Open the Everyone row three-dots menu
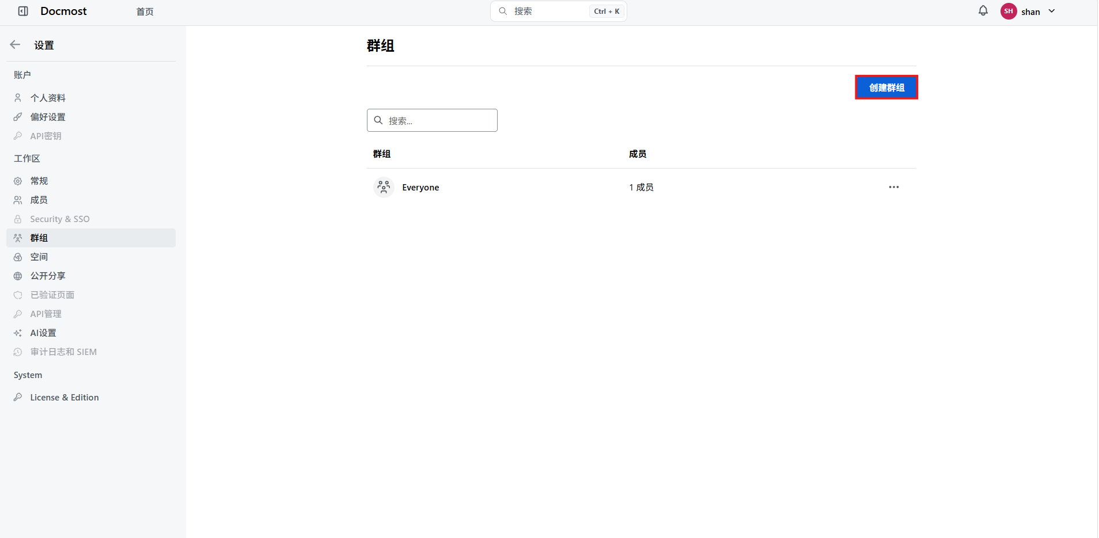 894,187
